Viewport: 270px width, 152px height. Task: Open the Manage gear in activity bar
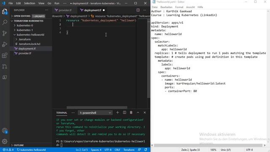tap(5, 141)
